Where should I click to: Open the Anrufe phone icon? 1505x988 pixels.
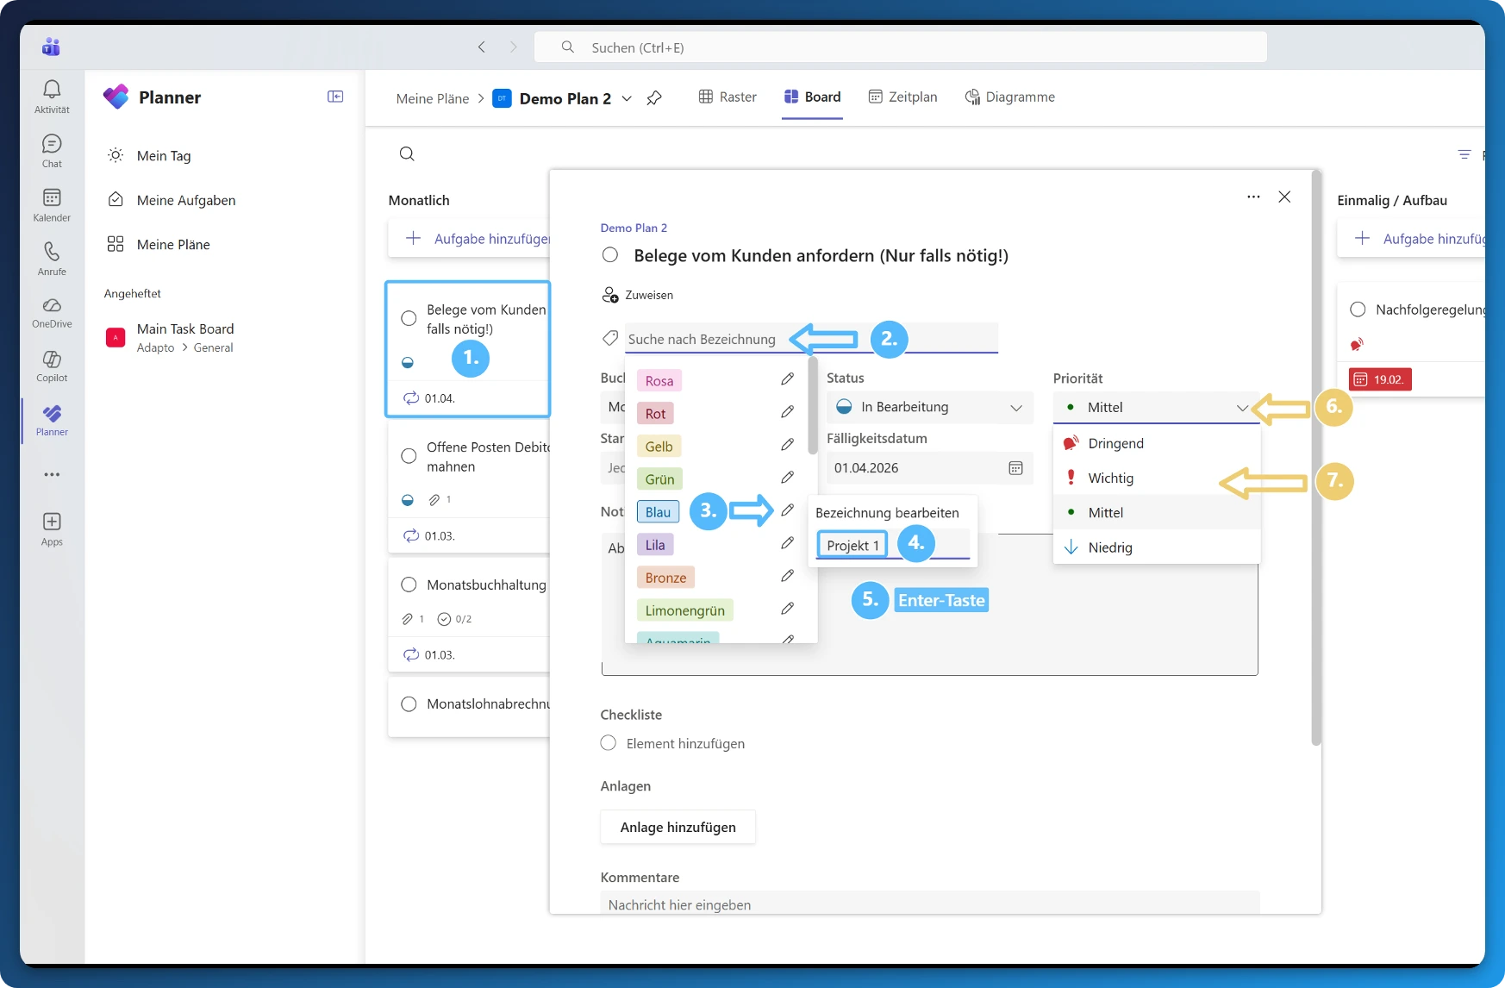[x=52, y=251]
